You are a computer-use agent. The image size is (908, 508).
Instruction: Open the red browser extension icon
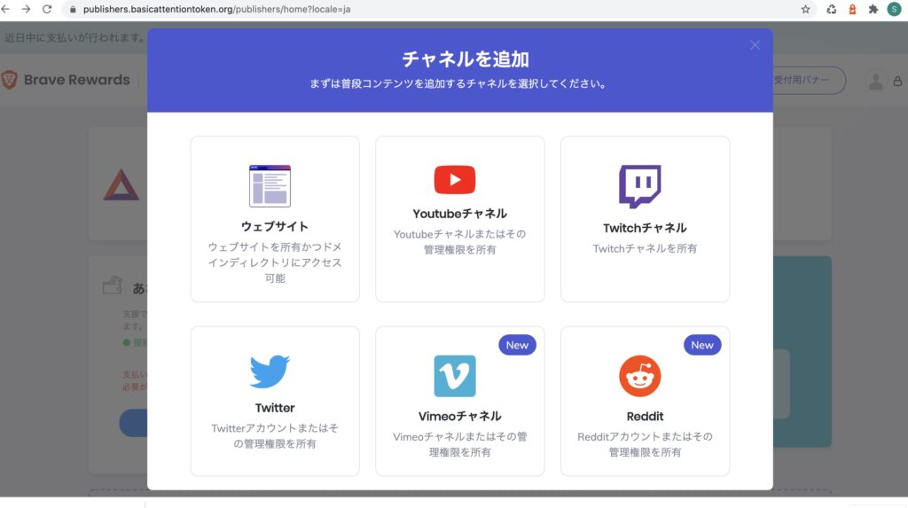pos(852,9)
